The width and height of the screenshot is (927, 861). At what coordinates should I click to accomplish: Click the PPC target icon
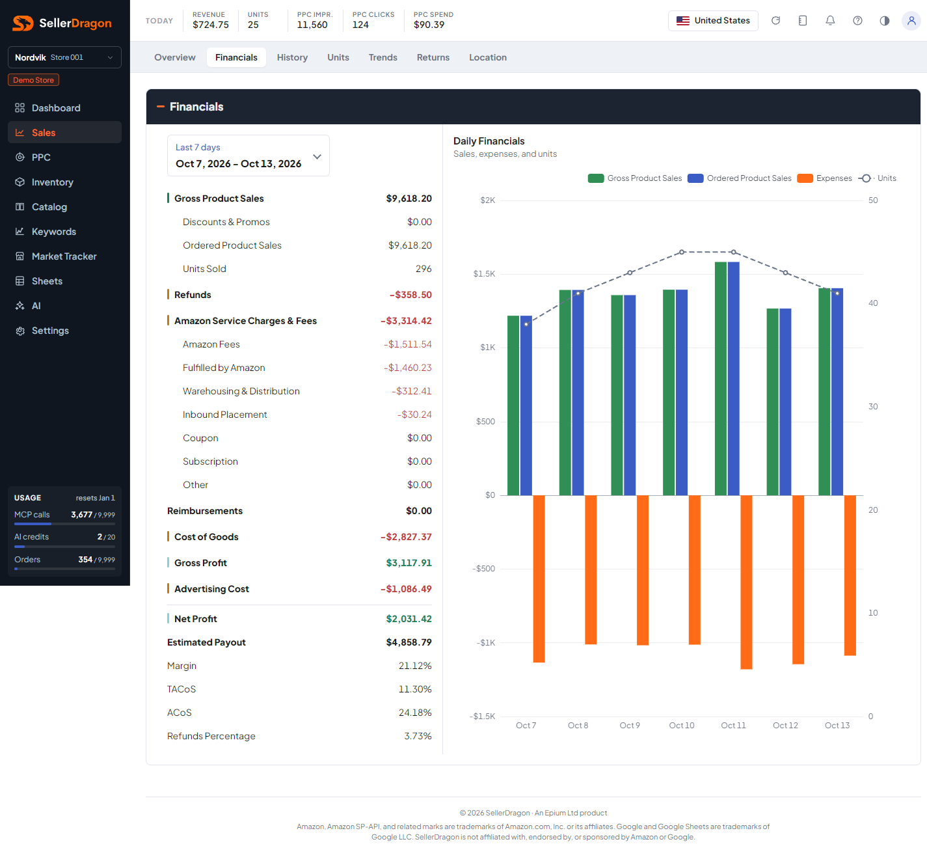point(20,157)
